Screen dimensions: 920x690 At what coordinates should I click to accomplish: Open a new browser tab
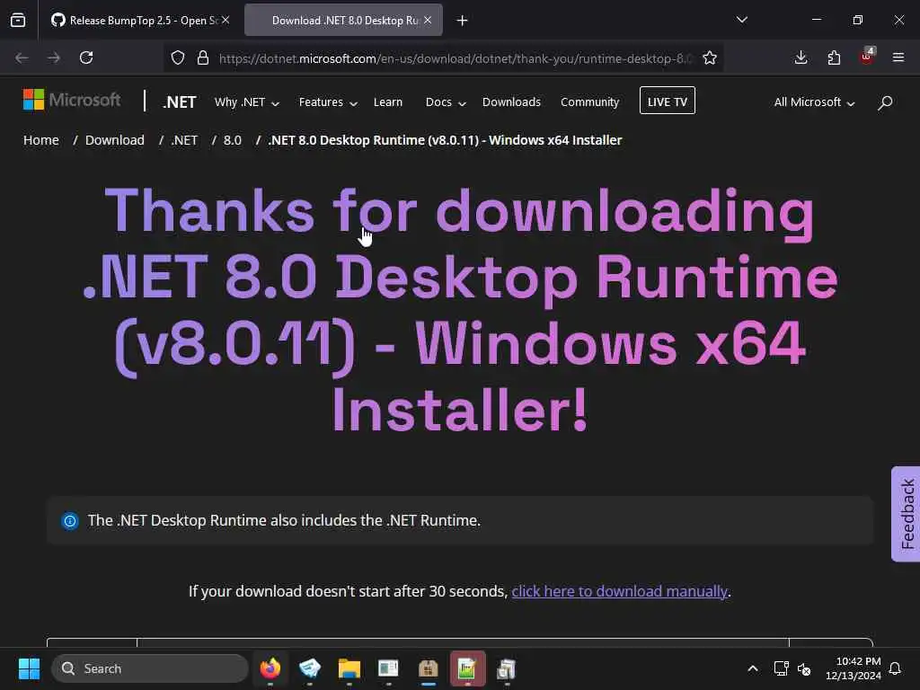point(463,21)
